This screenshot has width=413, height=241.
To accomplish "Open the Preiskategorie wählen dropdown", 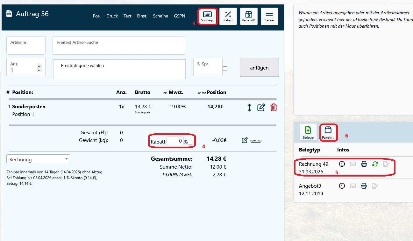I will click(119, 69).
